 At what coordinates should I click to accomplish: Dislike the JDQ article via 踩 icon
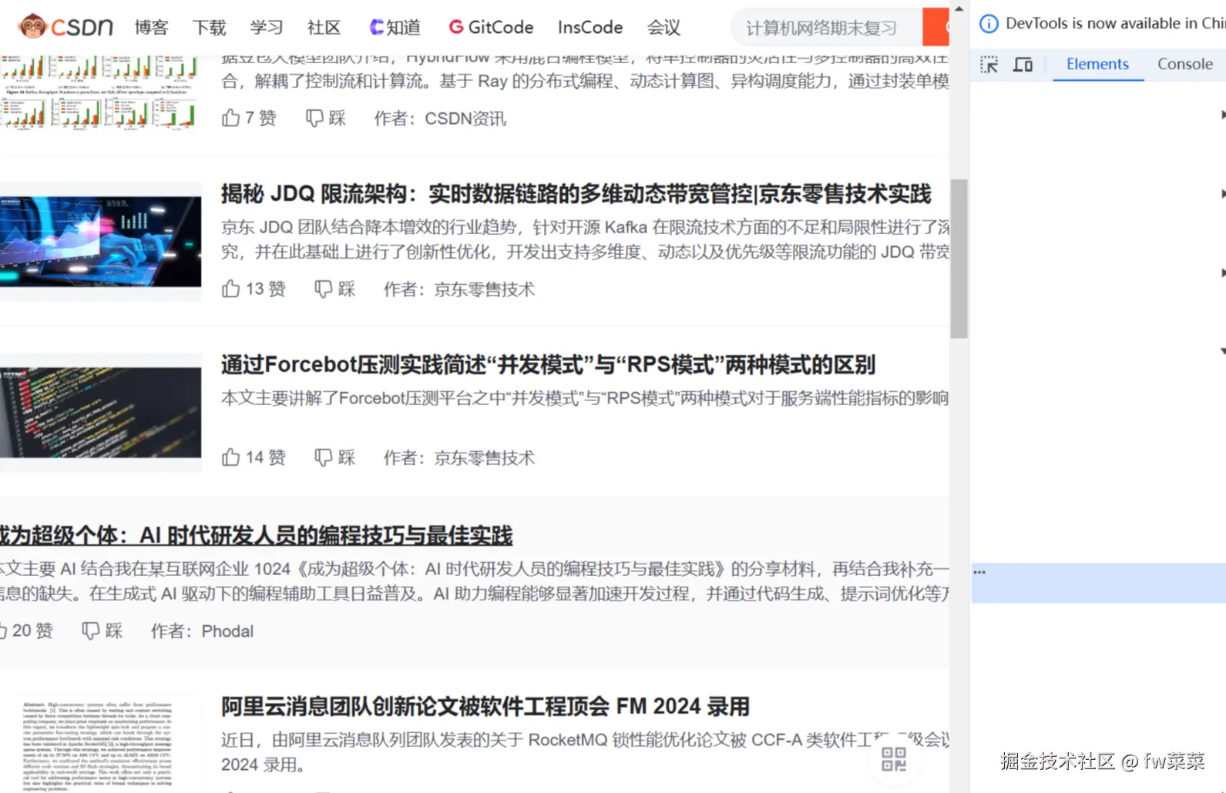point(324,289)
